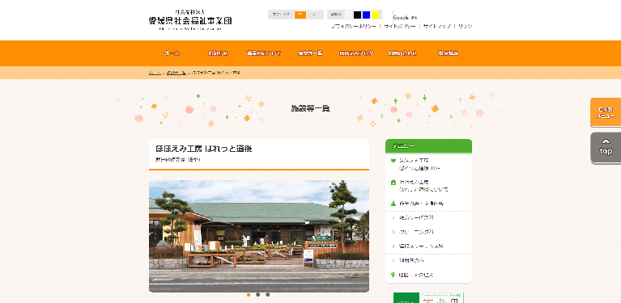
Task: Open the 地図・アクセス sidebar link
Action: (416, 275)
